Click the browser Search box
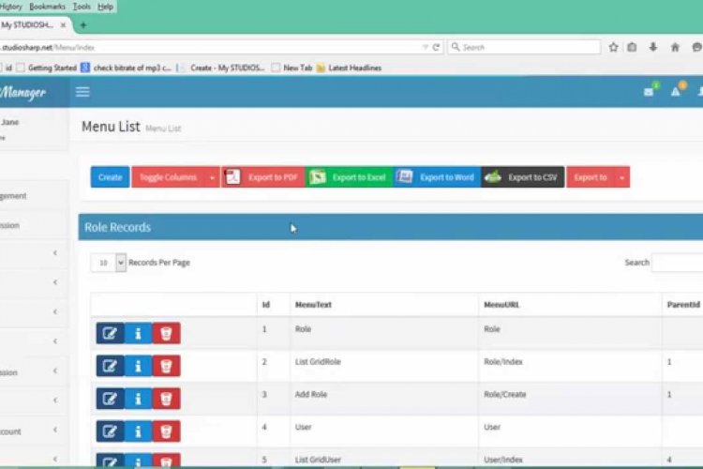 tap(524, 47)
